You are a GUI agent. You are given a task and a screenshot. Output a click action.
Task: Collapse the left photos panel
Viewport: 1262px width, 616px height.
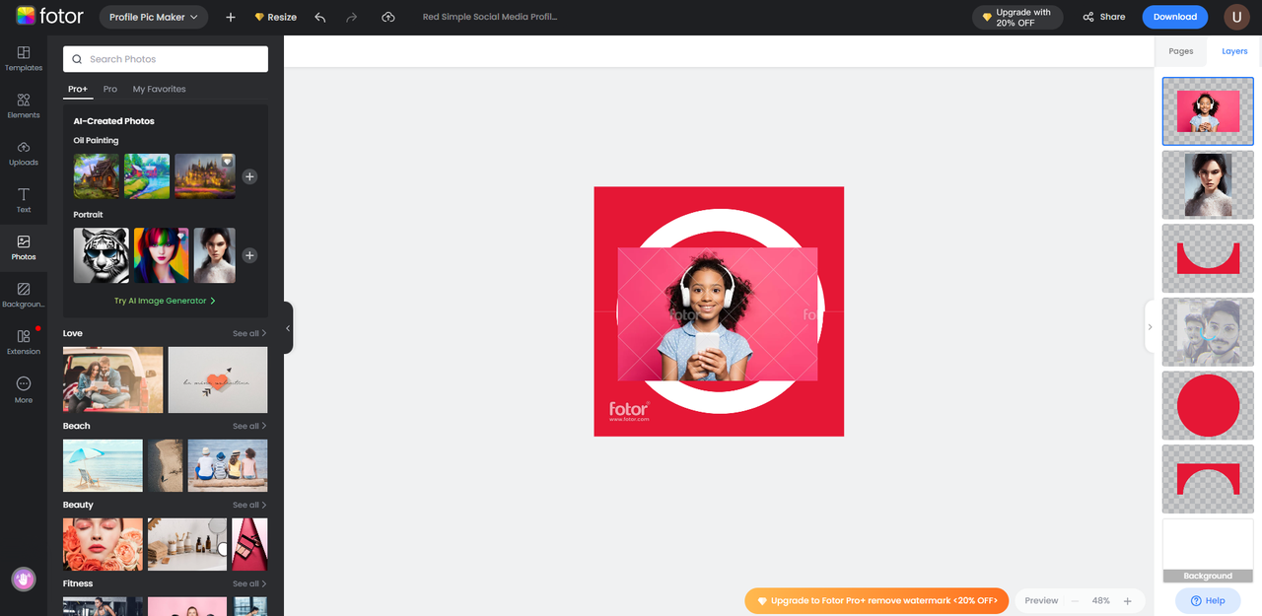click(x=288, y=328)
